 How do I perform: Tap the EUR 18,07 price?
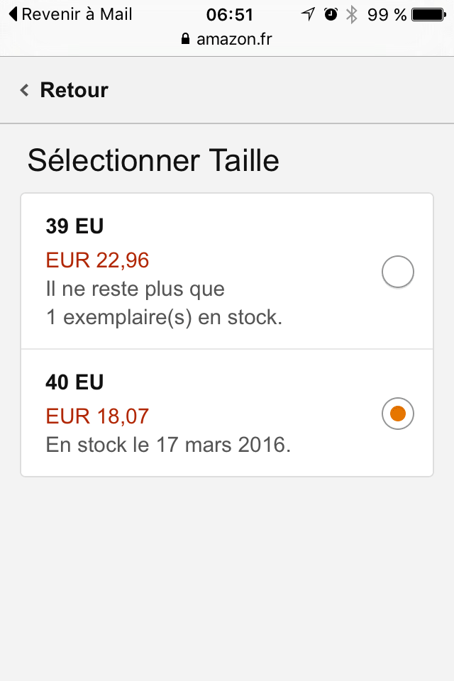tap(98, 416)
